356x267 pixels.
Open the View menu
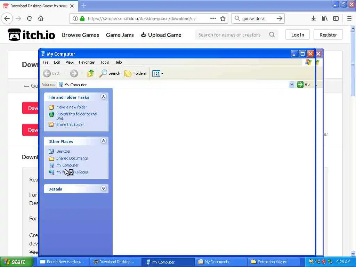coord(70,62)
